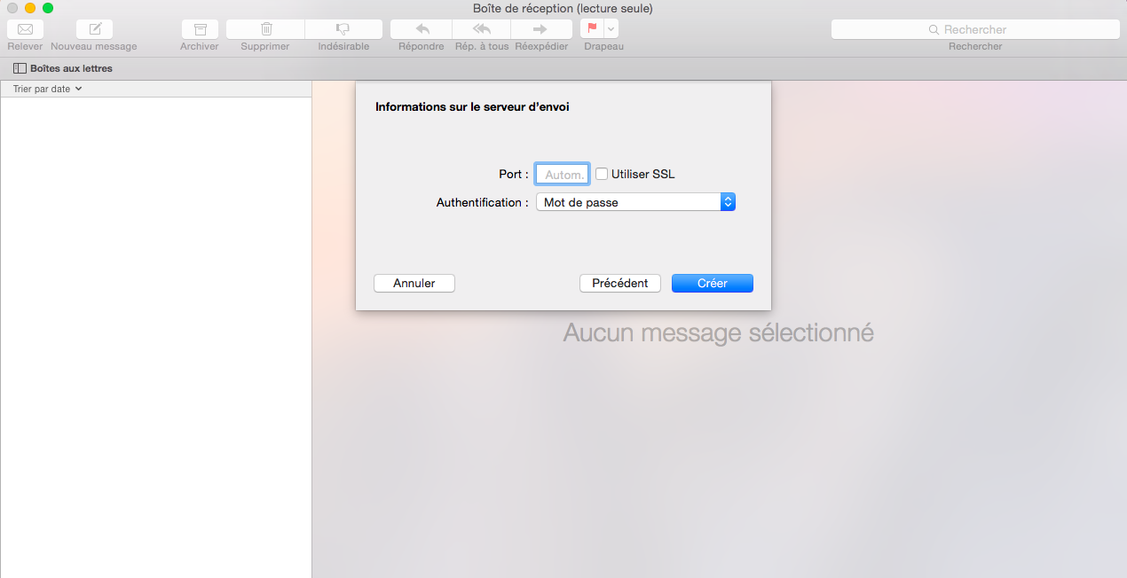
Task: Mark as Indésirable with thumbs-down icon
Action: point(343,29)
